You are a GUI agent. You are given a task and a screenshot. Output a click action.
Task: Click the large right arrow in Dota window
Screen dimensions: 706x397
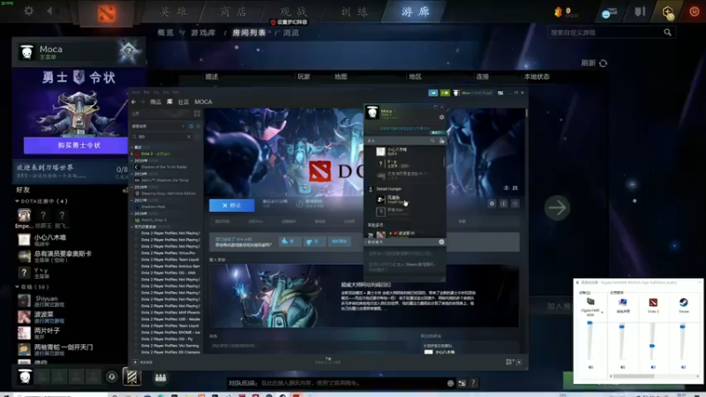pos(557,208)
